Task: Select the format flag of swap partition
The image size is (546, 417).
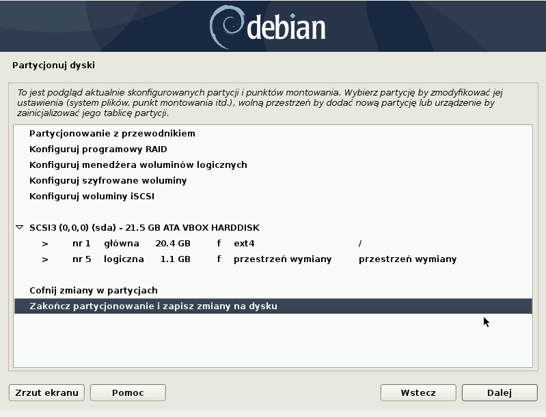Action: tap(219, 259)
